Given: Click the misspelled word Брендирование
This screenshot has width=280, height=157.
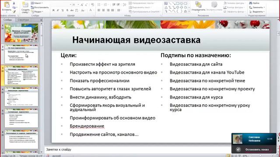Looking at the screenshot, I should tap(87, 126).
